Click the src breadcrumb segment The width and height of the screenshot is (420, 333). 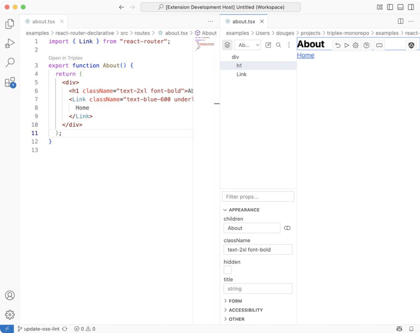pyautogui.click(x=124, y=33)
